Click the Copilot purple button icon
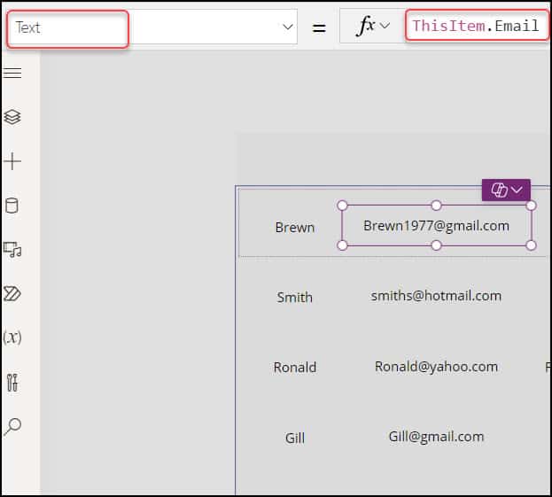The height and width of the screenshot is (497, 552). point(499,190)
